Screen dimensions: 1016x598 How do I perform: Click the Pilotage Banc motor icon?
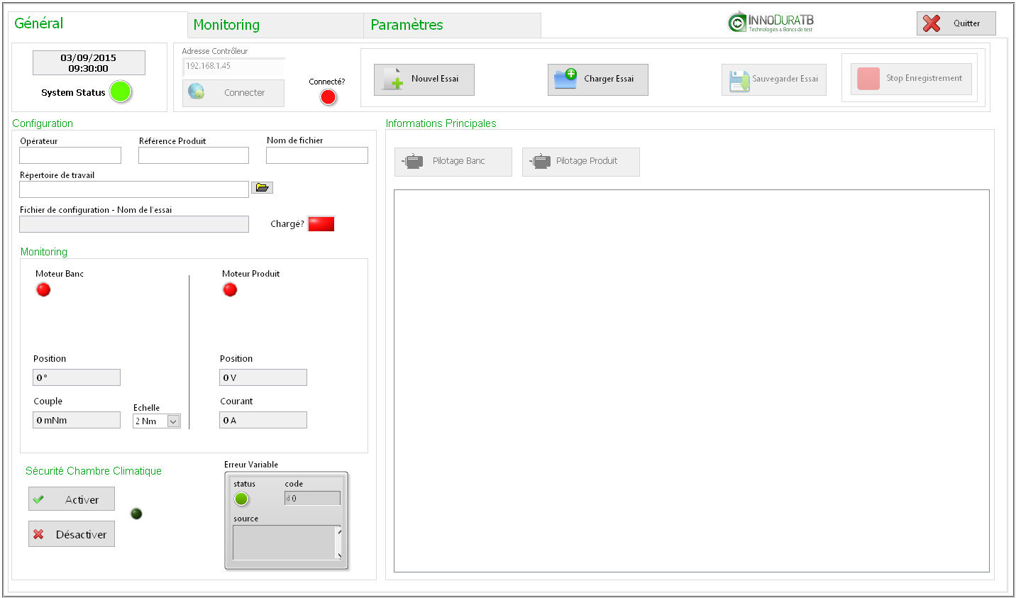pyautogui.click(x=412, y=162)
